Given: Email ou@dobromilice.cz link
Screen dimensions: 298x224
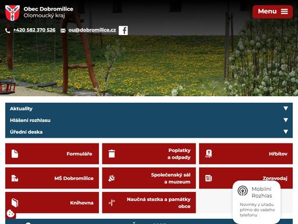Looking at the screenshot, I should pos(92,30).
